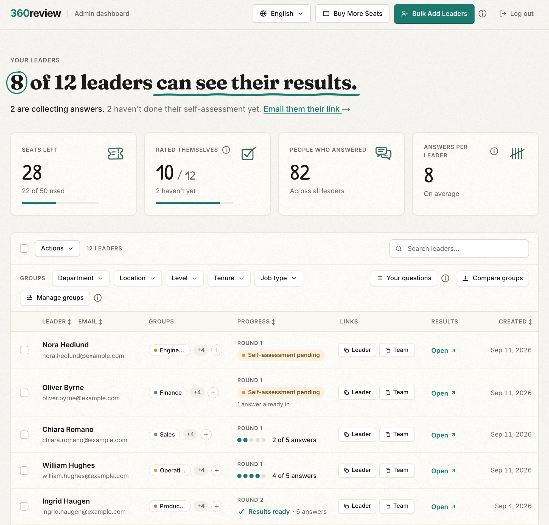This screenshot has width=549, height=525.
Task: Click the info icon beside Manage groups
Action: [98, 298]
